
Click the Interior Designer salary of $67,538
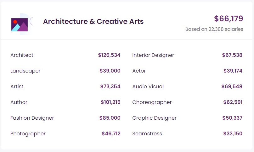click(232, 55)
